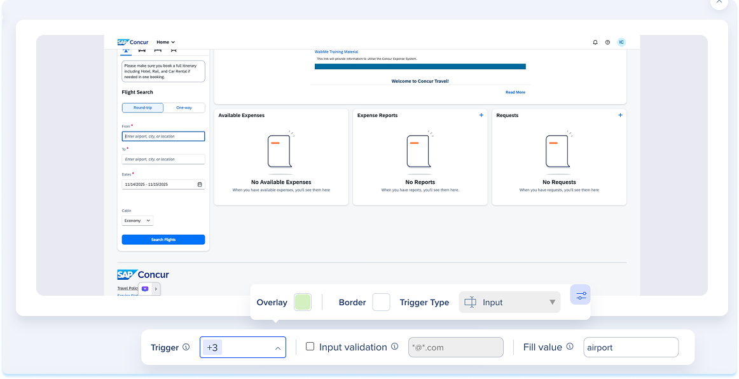Click the Search Flights button
Screen dimensions: 739x379
163,240
